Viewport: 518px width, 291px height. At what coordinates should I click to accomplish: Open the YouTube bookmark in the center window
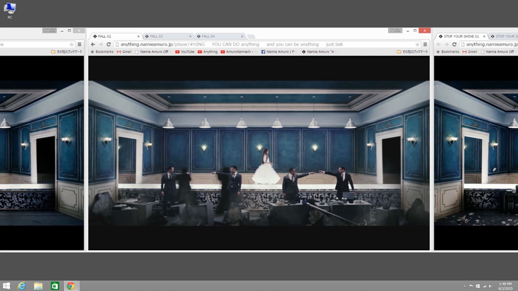(x=184, y=52)
